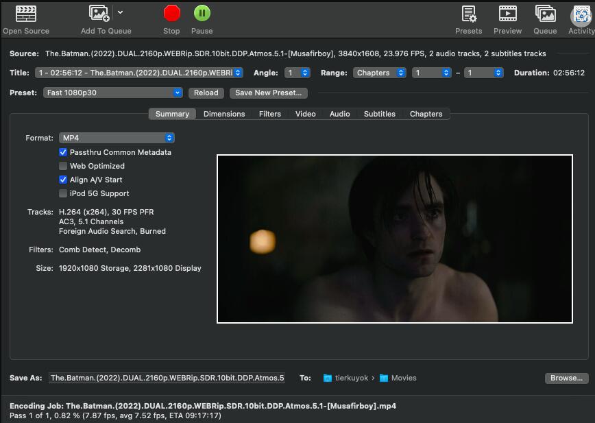
Task: Switch to the Audio tab
Action: pos(339,114)
